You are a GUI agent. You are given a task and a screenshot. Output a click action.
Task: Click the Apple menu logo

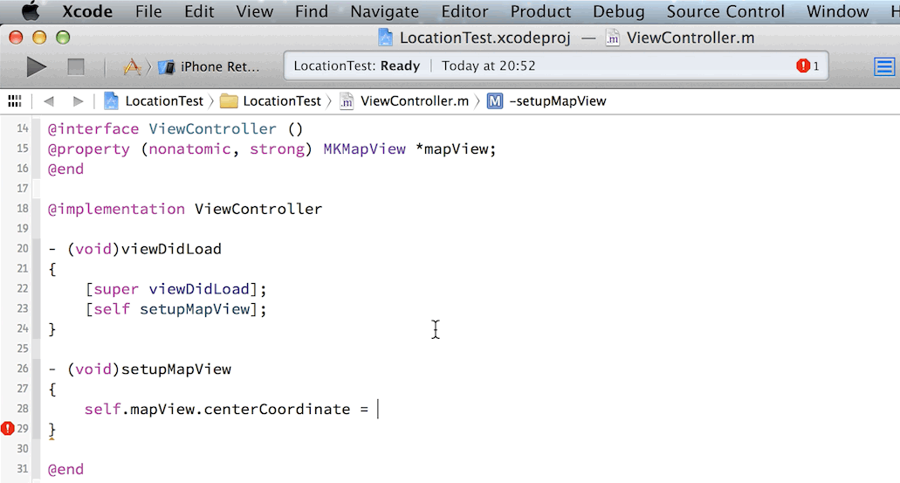[31, 11]
